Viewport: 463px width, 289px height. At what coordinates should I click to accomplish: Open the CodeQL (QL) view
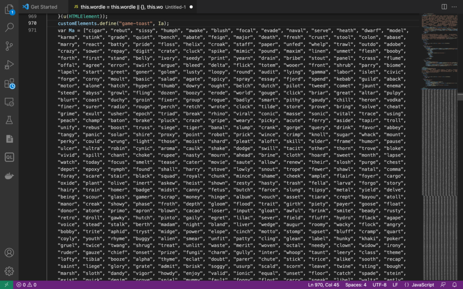(9, 157)
